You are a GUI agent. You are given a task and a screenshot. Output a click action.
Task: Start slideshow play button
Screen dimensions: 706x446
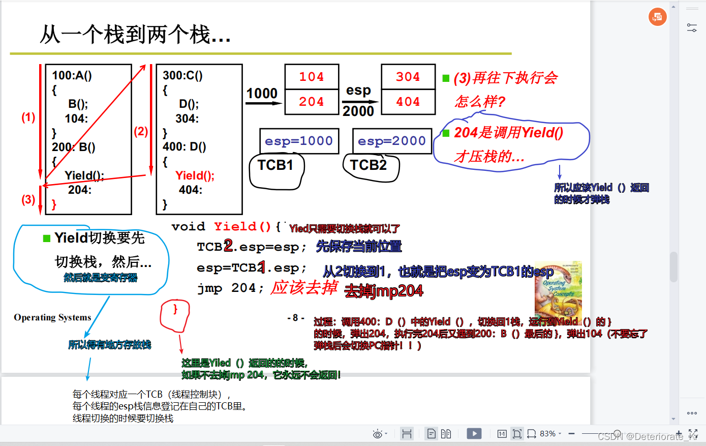[x=474, y=434]
